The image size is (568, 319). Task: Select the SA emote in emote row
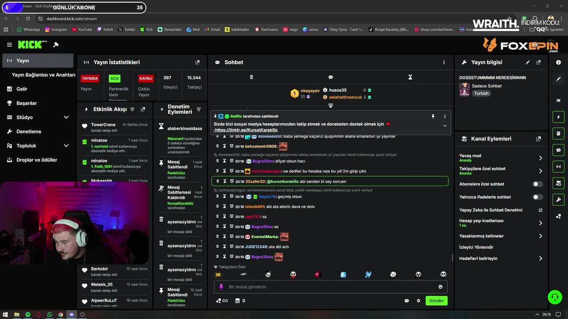pos(218,275)
